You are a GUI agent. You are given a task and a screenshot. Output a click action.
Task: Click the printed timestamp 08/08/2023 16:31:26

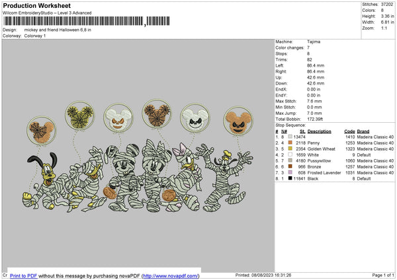[271, 275]
